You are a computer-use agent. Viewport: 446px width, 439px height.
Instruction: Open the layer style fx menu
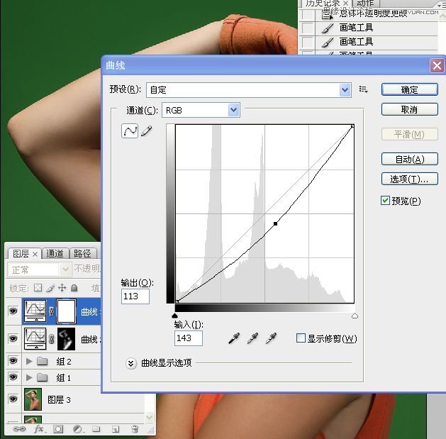click(x=39, y=429)
